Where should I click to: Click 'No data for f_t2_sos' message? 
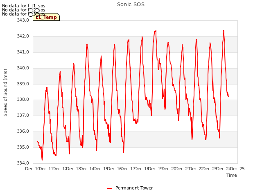[24, 10]
